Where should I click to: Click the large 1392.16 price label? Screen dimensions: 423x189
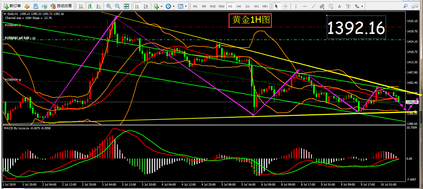point(356,28)
